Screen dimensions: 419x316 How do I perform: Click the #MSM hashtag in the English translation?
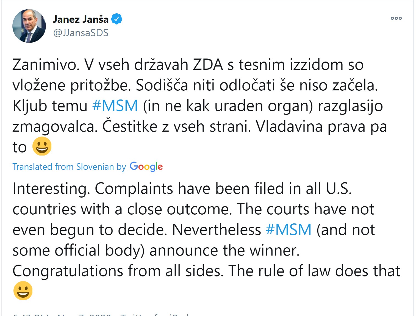click(x=289, y=230)
